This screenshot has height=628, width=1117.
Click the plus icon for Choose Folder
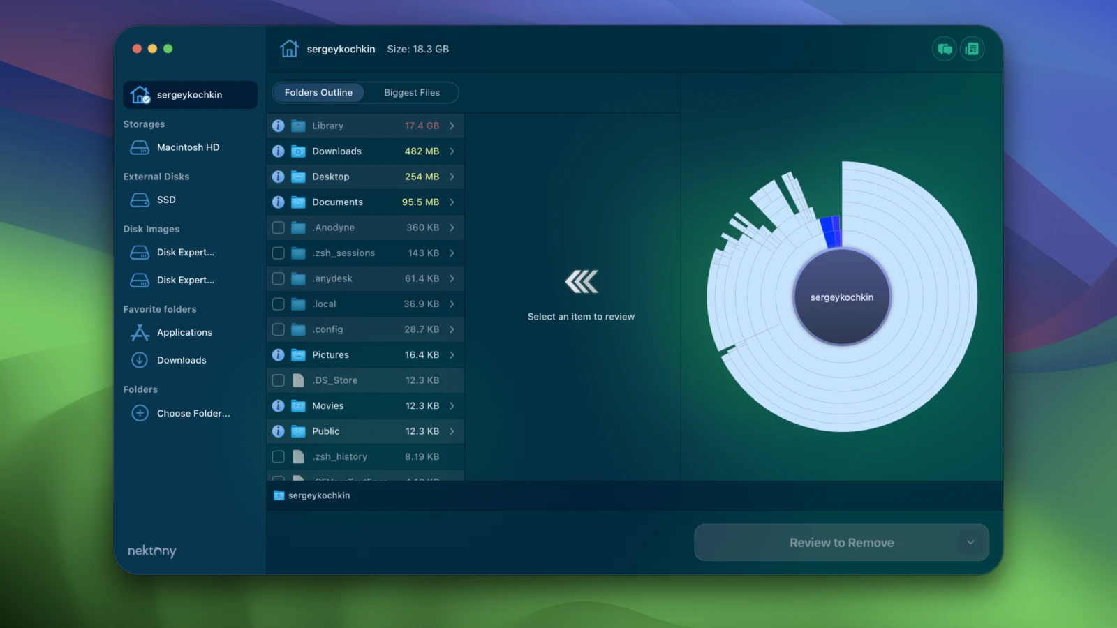(x=140, y=413)
